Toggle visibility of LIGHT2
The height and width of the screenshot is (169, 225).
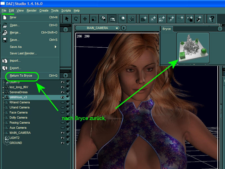pos(62,138)
